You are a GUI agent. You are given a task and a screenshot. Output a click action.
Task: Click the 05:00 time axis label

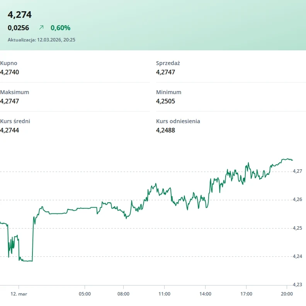pyautogui.click(x=85, y=294)
